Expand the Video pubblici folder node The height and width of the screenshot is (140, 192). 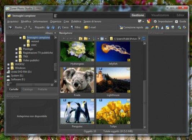click(x=17, y=60)
